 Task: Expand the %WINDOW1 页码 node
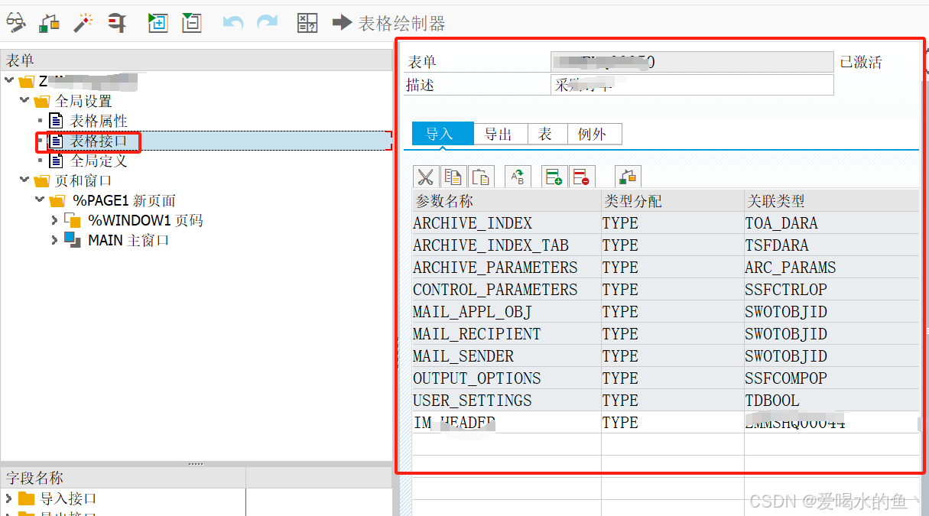54,220
